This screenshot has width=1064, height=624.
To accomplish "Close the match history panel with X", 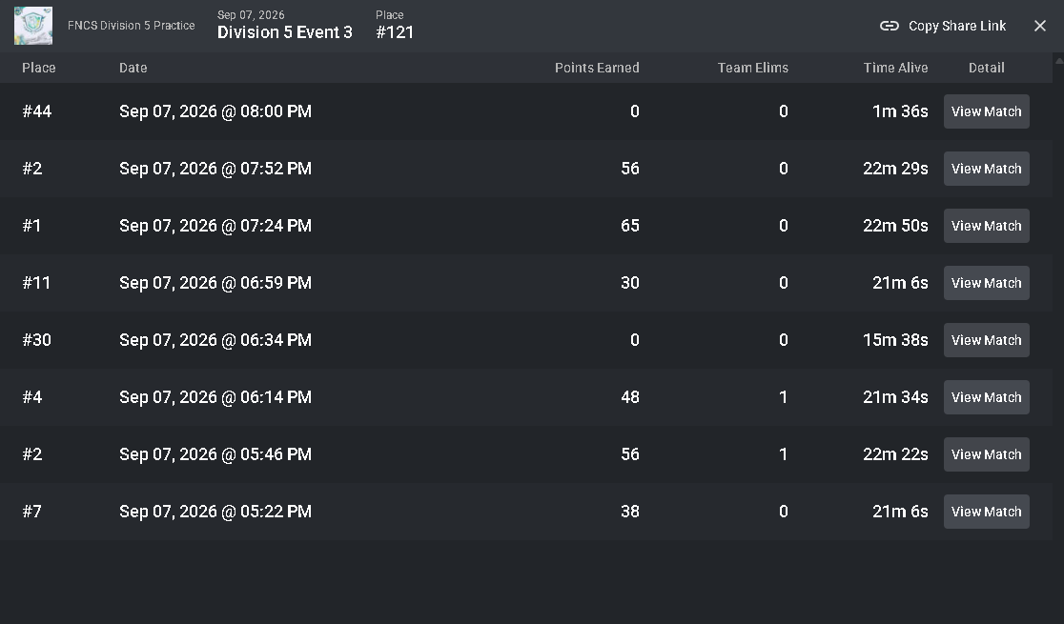I will click(x=1039, y=26).
